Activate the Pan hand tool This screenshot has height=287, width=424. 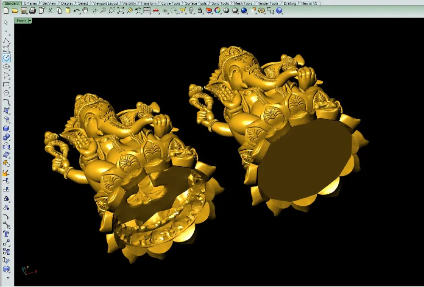point(85,11)
